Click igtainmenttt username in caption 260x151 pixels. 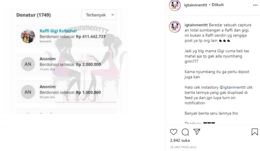pos(196,25)
